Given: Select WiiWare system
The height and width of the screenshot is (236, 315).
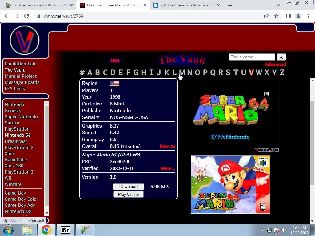Looking at the screenshot, I should pos(13,184).
